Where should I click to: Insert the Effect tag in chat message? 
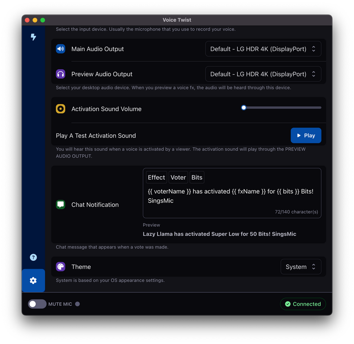(x=156, y=177)
